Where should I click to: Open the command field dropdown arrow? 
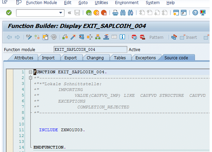click(x=61, y=13)
